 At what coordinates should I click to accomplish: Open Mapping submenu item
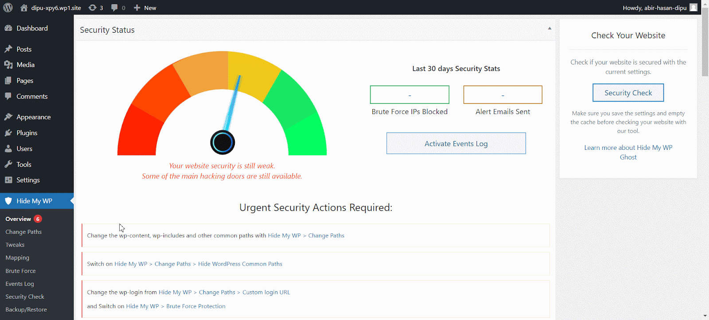tap(17, 258)
